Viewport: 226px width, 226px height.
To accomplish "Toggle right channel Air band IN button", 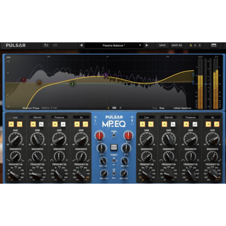I will pyautogui.click(x=208, y=124).
